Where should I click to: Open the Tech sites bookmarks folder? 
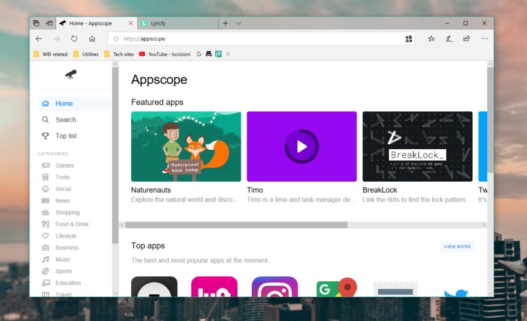coord(119,54)
